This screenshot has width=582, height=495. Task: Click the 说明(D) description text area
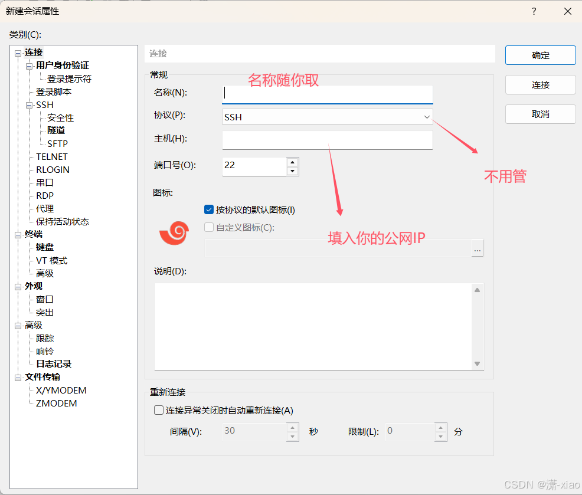click(x=313, y=326)
